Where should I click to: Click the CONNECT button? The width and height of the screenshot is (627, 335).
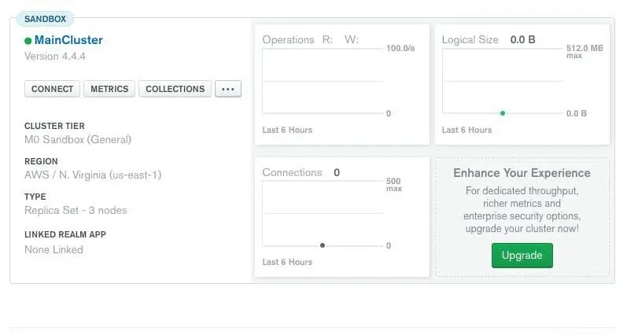(52, 89)
